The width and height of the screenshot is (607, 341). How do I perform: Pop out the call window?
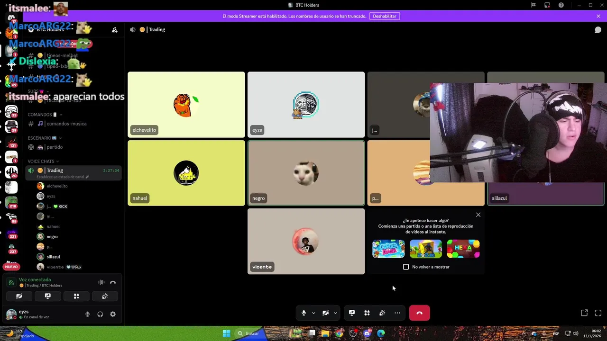pos(584,313)
